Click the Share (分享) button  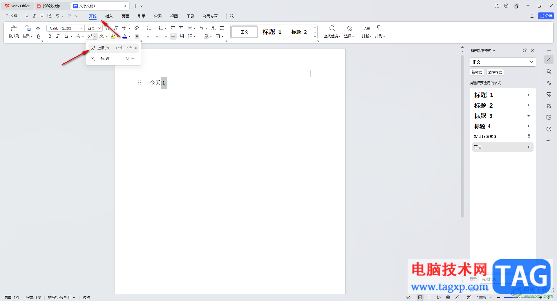click(546, 16)
